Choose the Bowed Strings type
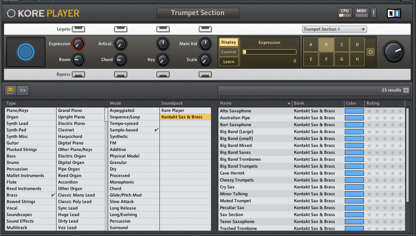 pyautogui.click(x=30, y=201)
